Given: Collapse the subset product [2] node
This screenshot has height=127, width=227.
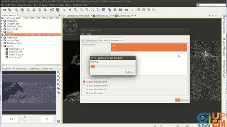Looking at the screenshot, I should click(2, 35).
